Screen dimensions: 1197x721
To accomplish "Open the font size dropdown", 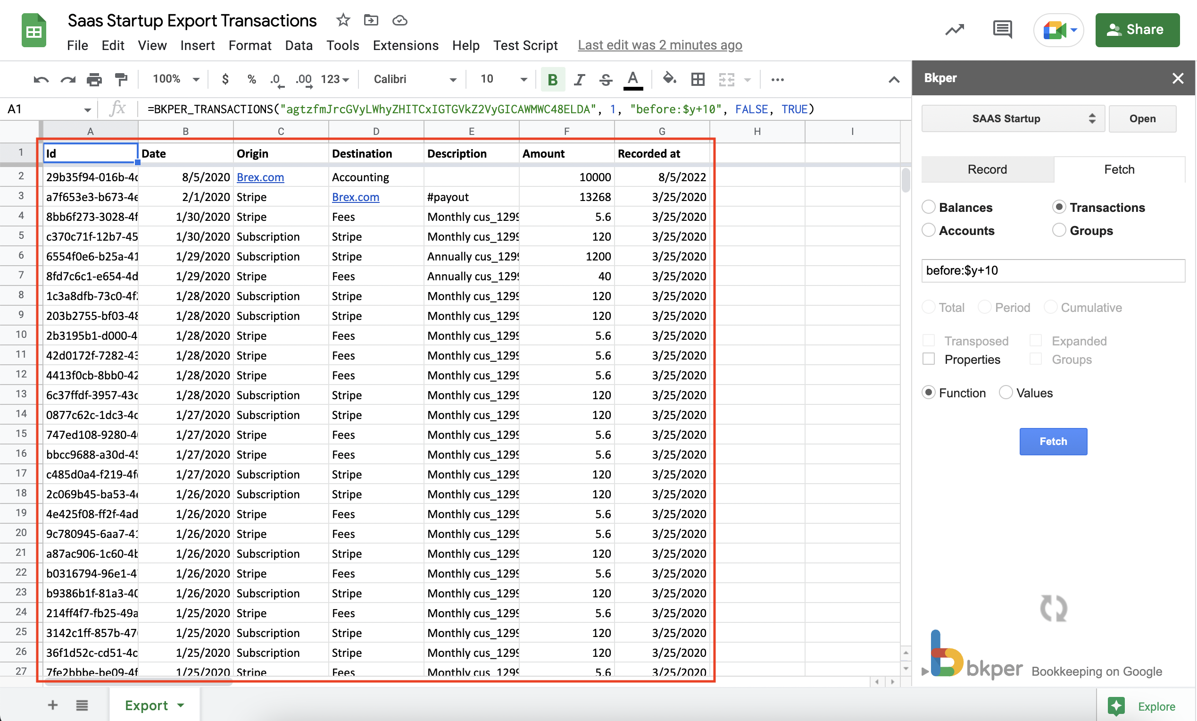I will (523, 79).
